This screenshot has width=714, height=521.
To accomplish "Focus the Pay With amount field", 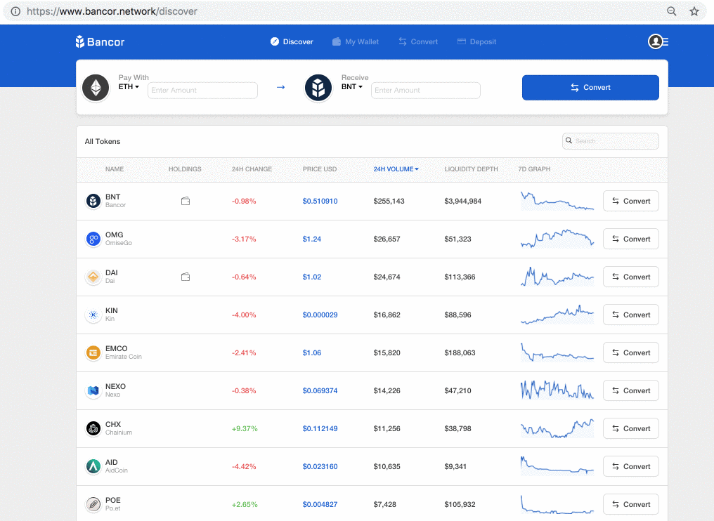I will 202,90.
